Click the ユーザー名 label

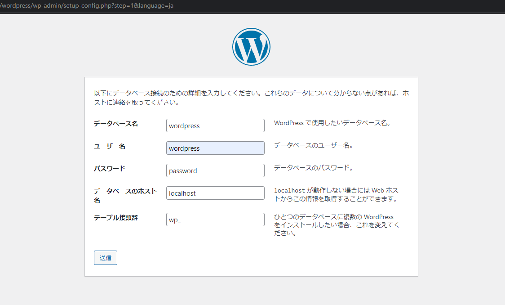pos(110,146)
